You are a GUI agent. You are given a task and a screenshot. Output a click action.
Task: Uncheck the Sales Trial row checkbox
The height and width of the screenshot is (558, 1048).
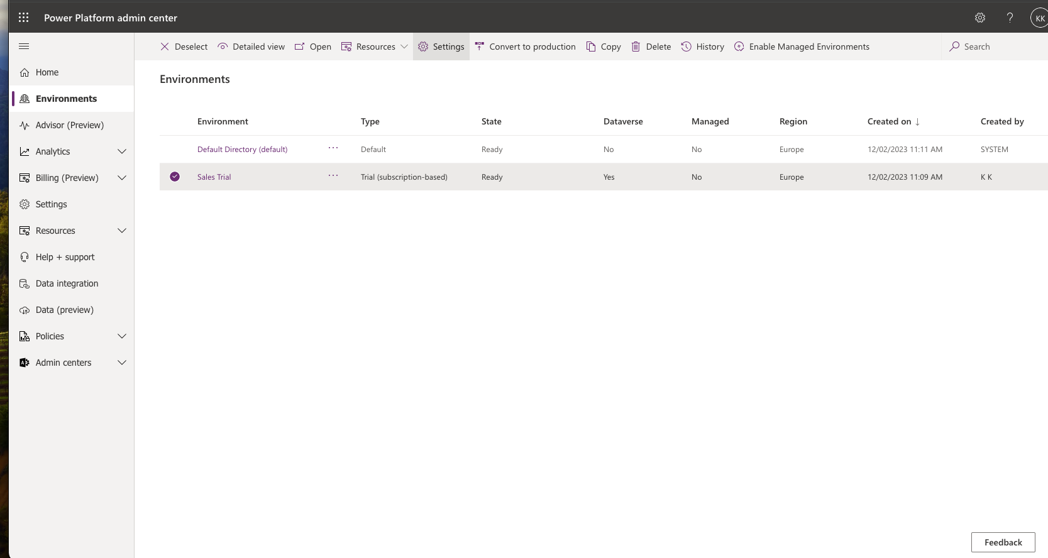175,177
